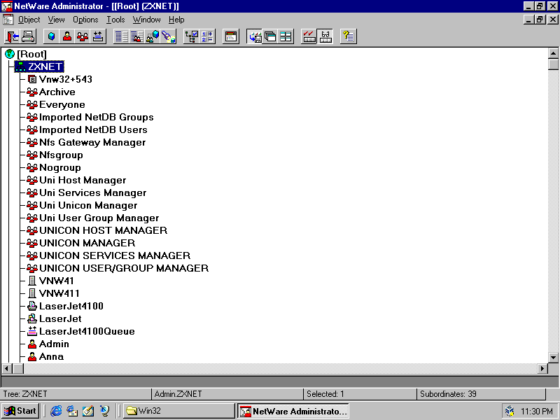Open the Tools menu
This screenshot has height=420, width=560.
click(x=115, y=20)
